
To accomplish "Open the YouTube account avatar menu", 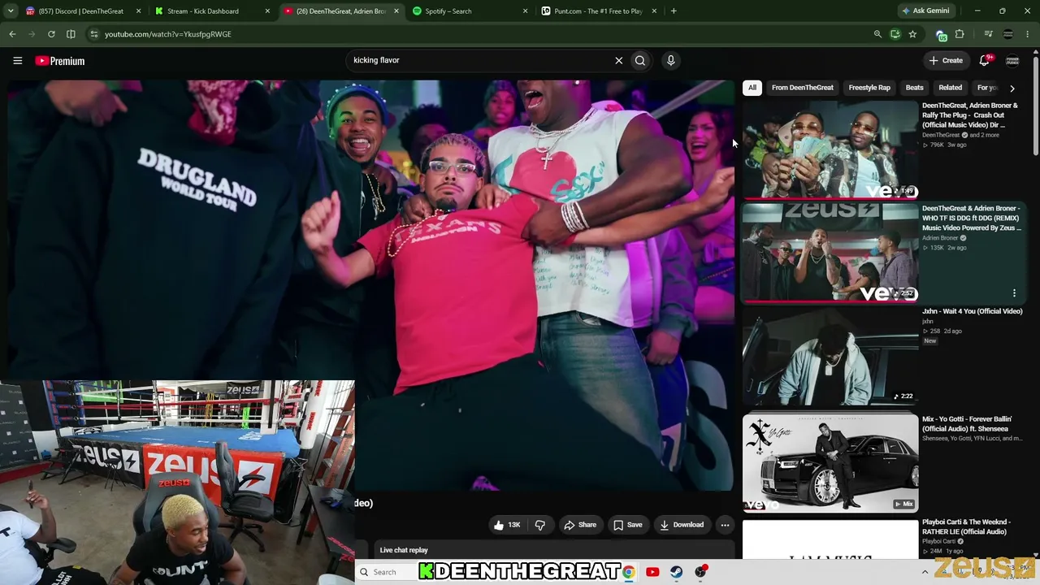I will [1012, 60].
